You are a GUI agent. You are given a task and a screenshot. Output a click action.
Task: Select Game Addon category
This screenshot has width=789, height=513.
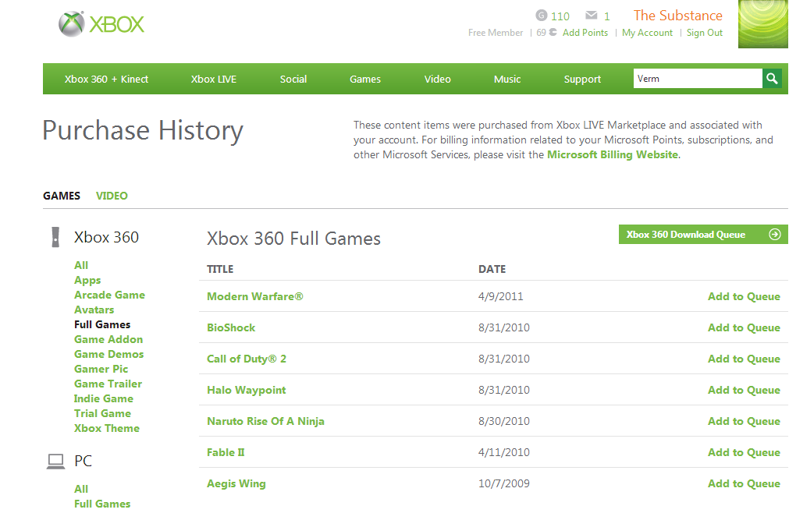108,340
